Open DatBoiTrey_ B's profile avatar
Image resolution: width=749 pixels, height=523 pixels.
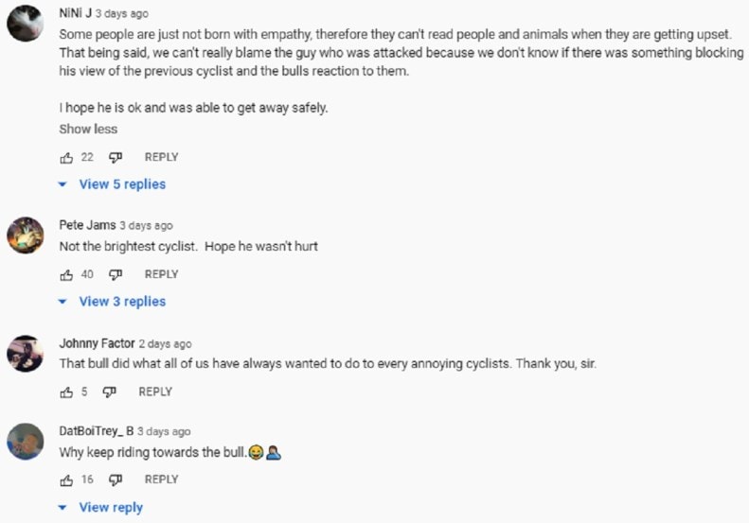(26, 442)
